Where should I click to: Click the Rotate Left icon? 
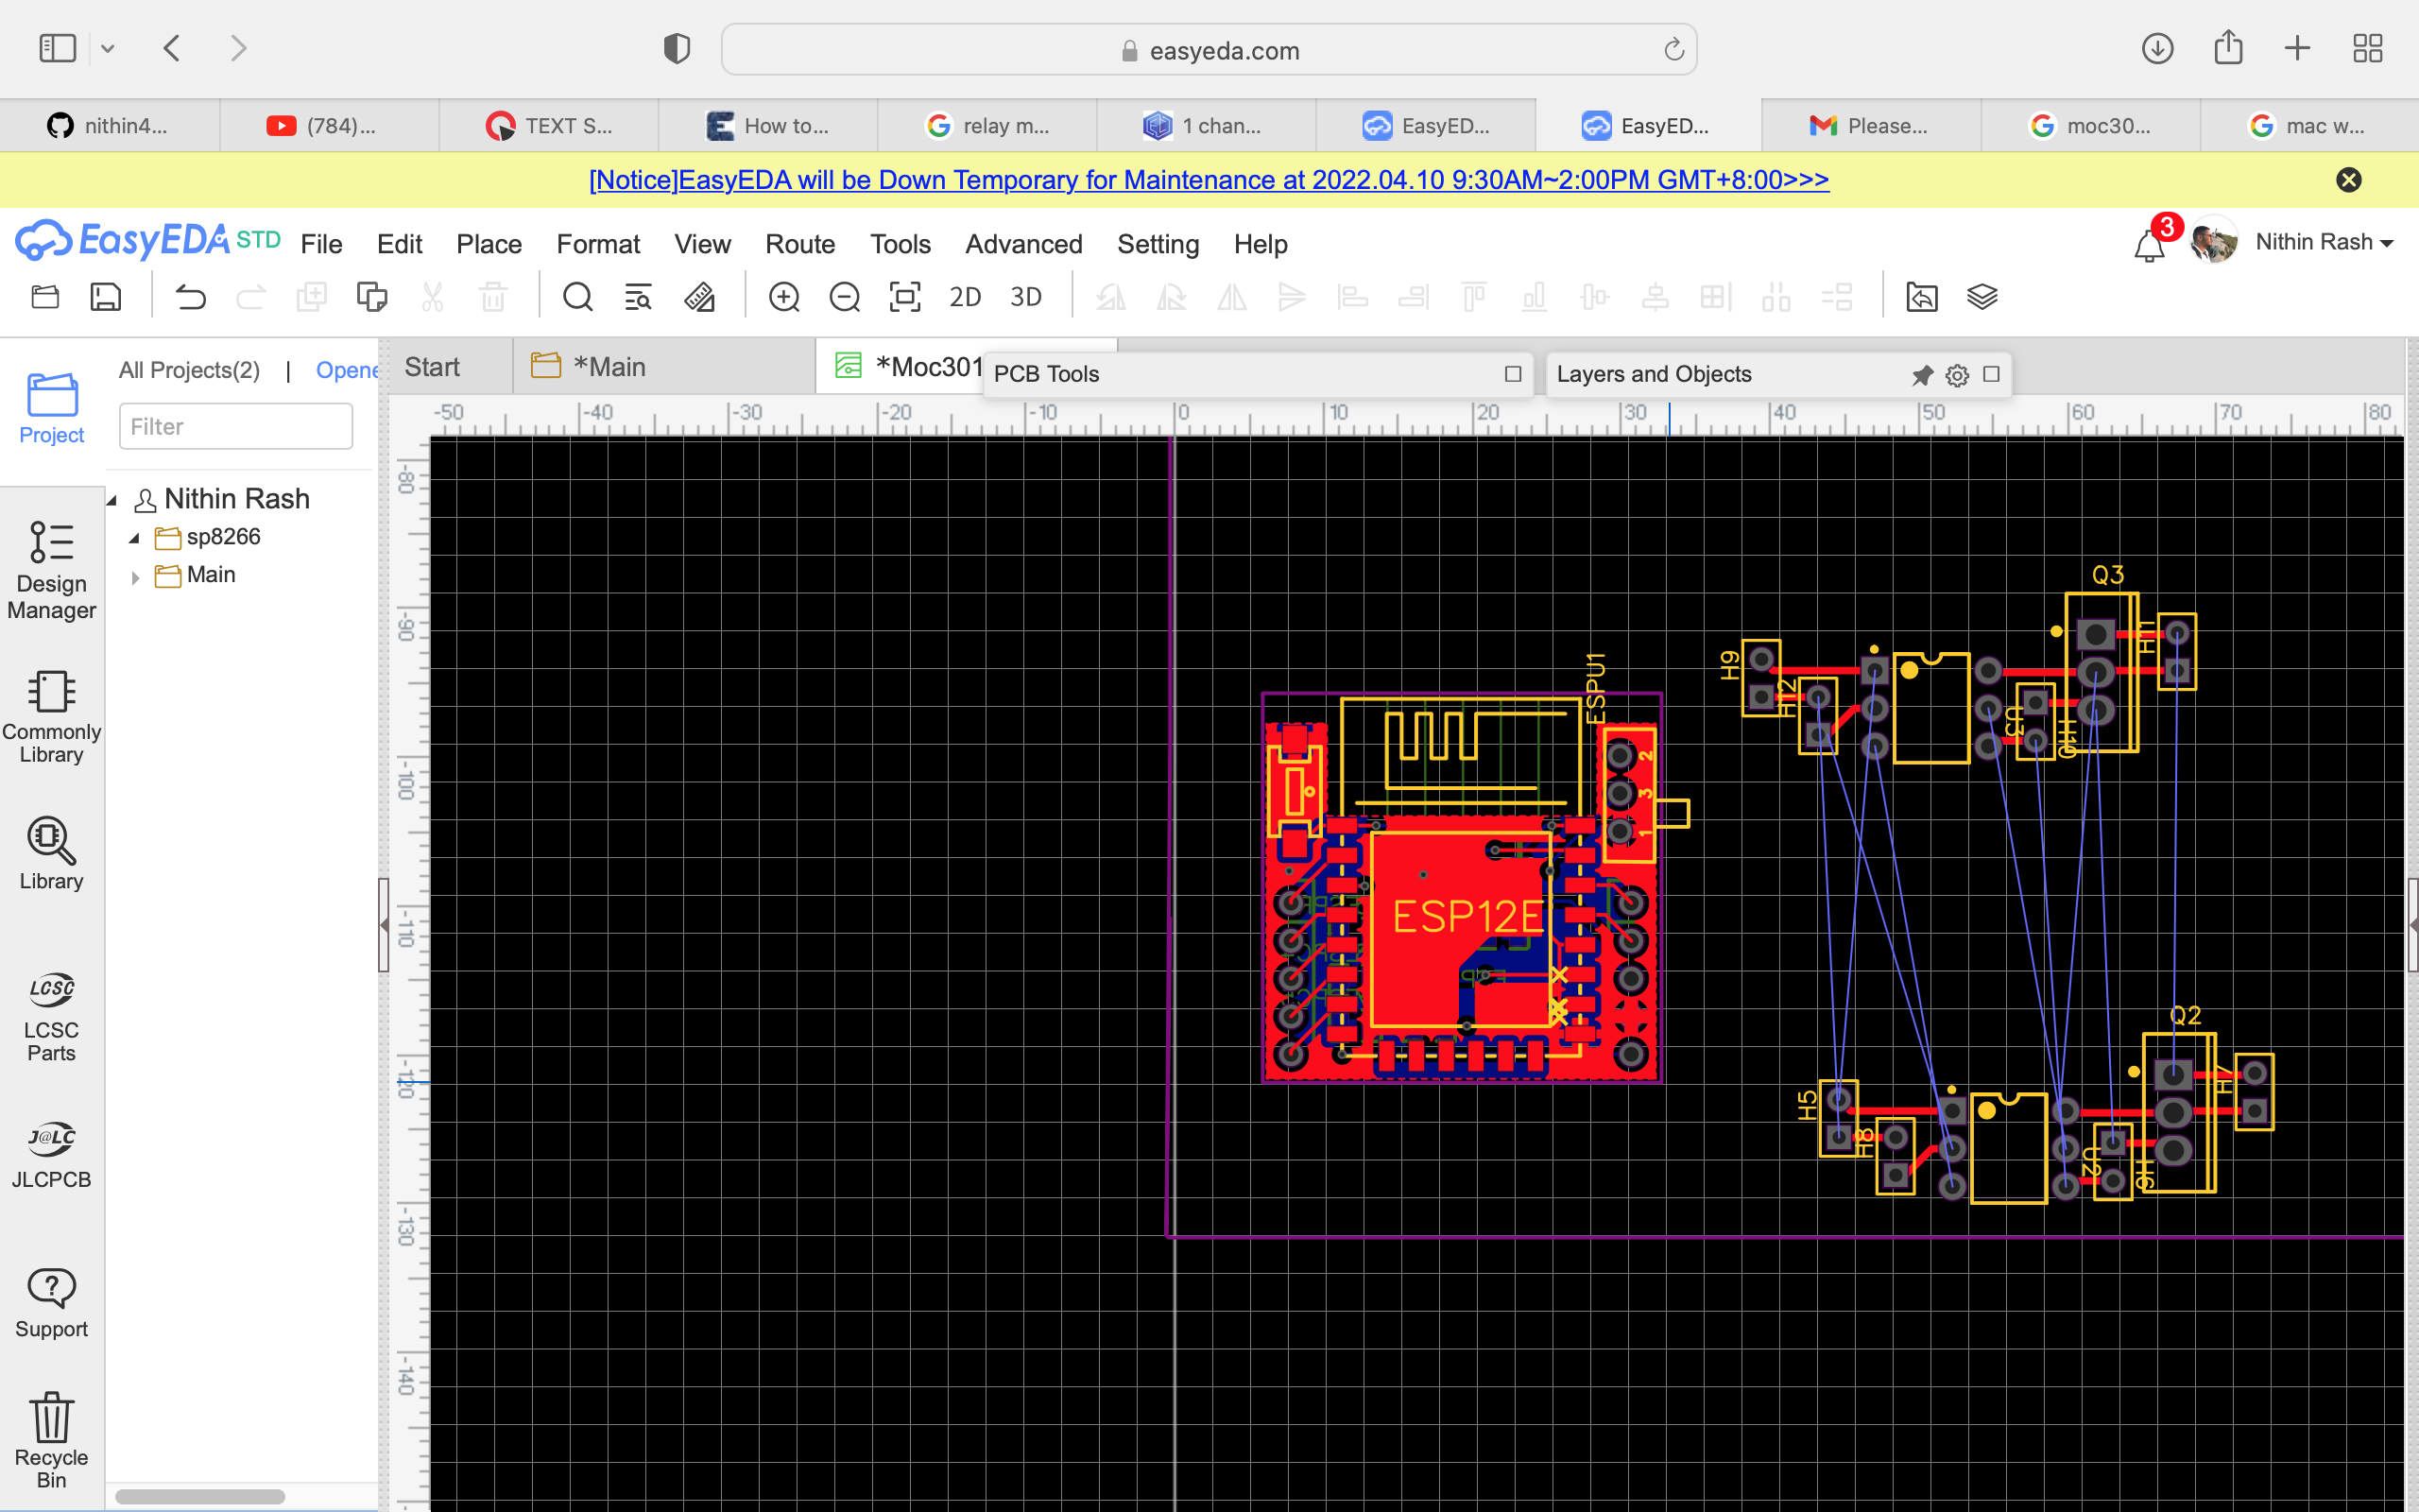1110,297
